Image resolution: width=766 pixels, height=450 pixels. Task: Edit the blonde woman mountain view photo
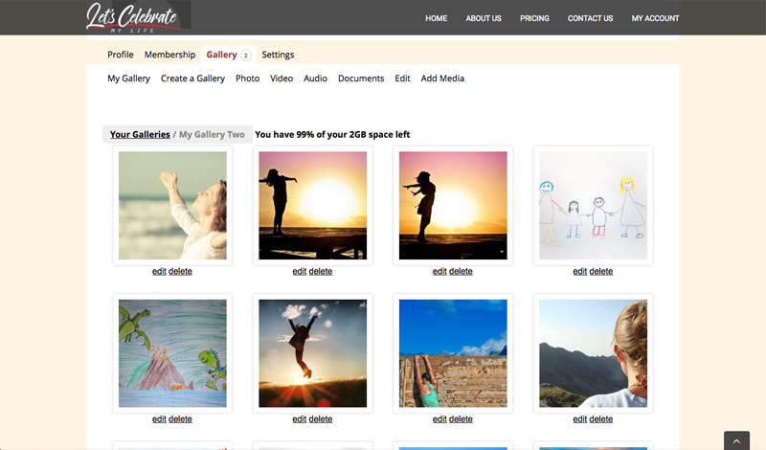[579, 419]
